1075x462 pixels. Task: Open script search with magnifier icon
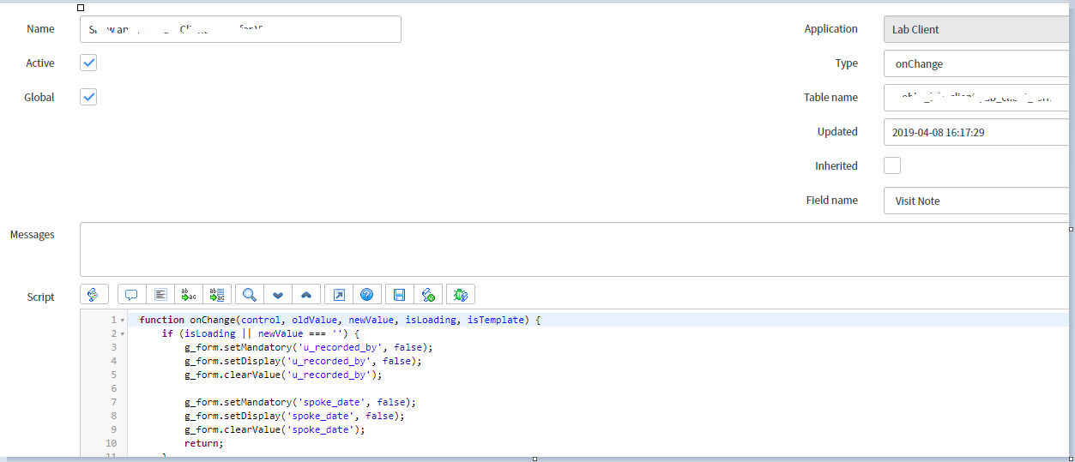click(x=250, y=295)
